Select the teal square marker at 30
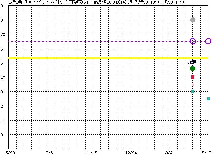213x155 pixels. click(x=193, y=91)
